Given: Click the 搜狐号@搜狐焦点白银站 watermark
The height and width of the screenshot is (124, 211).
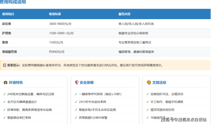Looking at the screenshot, I should [184, 119].
